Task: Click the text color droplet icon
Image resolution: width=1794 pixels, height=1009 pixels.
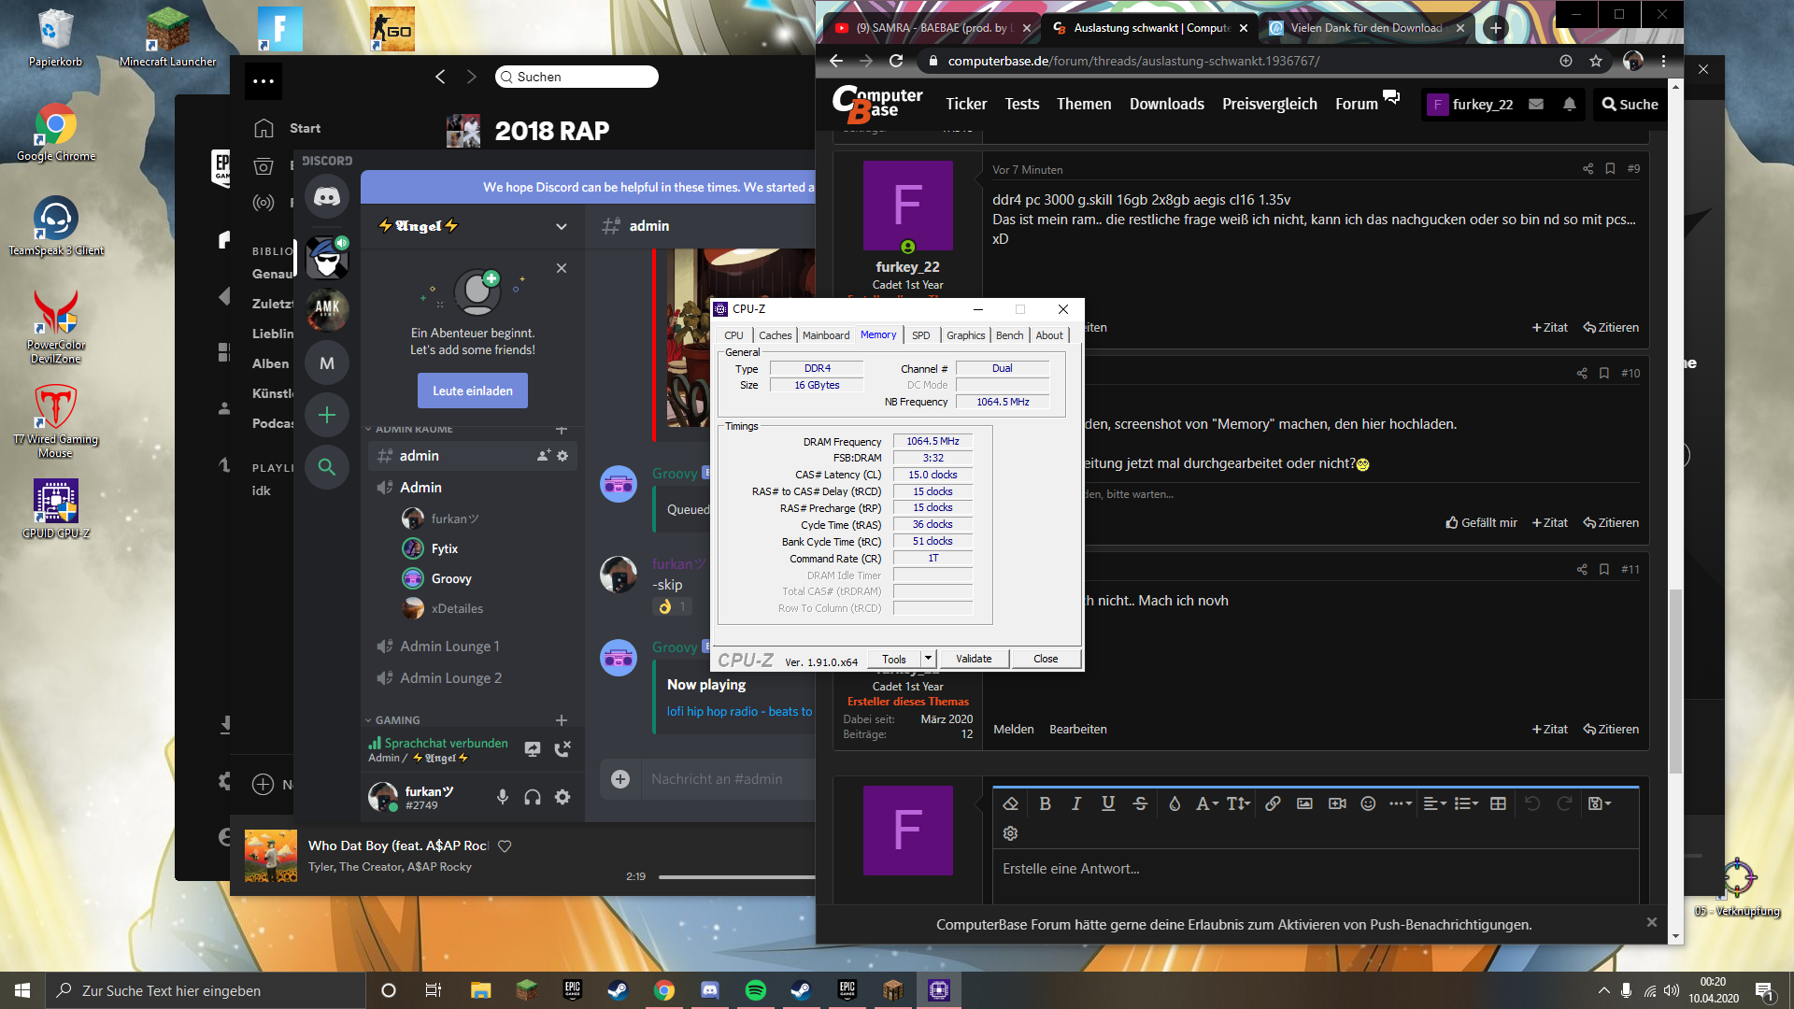Action: coord(1175,803)
